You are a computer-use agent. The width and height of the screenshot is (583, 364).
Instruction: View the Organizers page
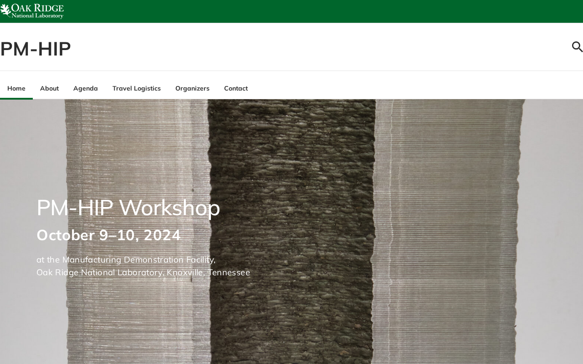click(x=192, y=88)
